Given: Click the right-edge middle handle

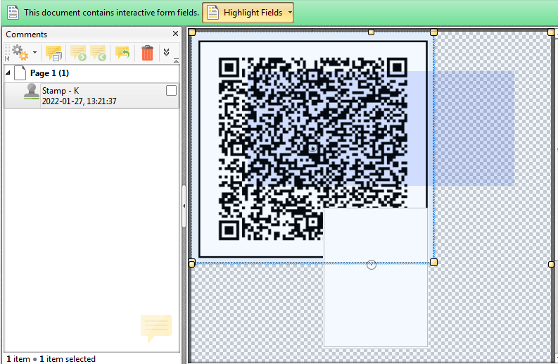Looking at the screenshot, I should (x=551, y=265).
